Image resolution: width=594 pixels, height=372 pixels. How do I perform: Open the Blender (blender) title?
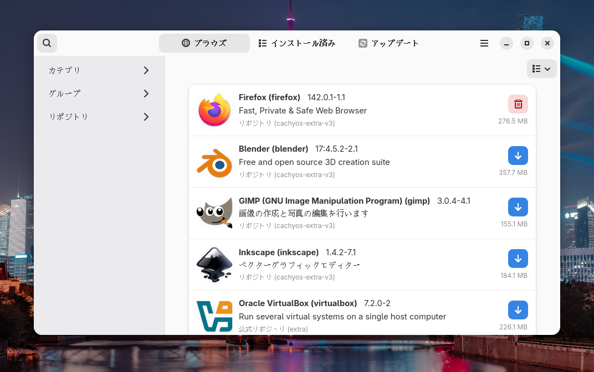point(274,149)
